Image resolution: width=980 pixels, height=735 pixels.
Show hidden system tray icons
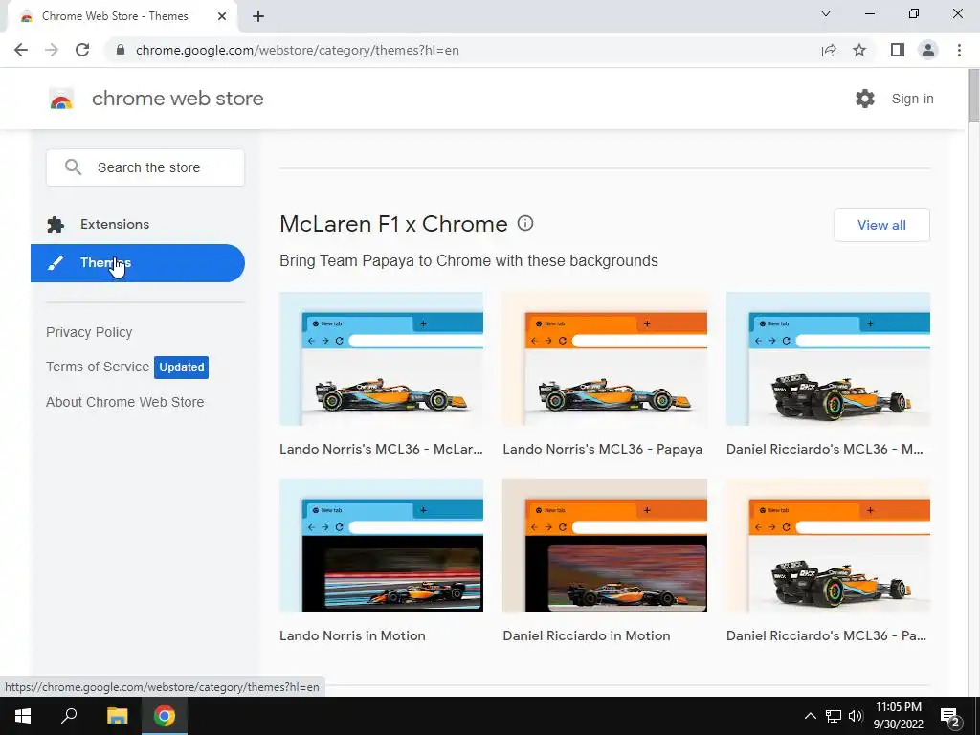pyautogui.click(x=810, y=716)
